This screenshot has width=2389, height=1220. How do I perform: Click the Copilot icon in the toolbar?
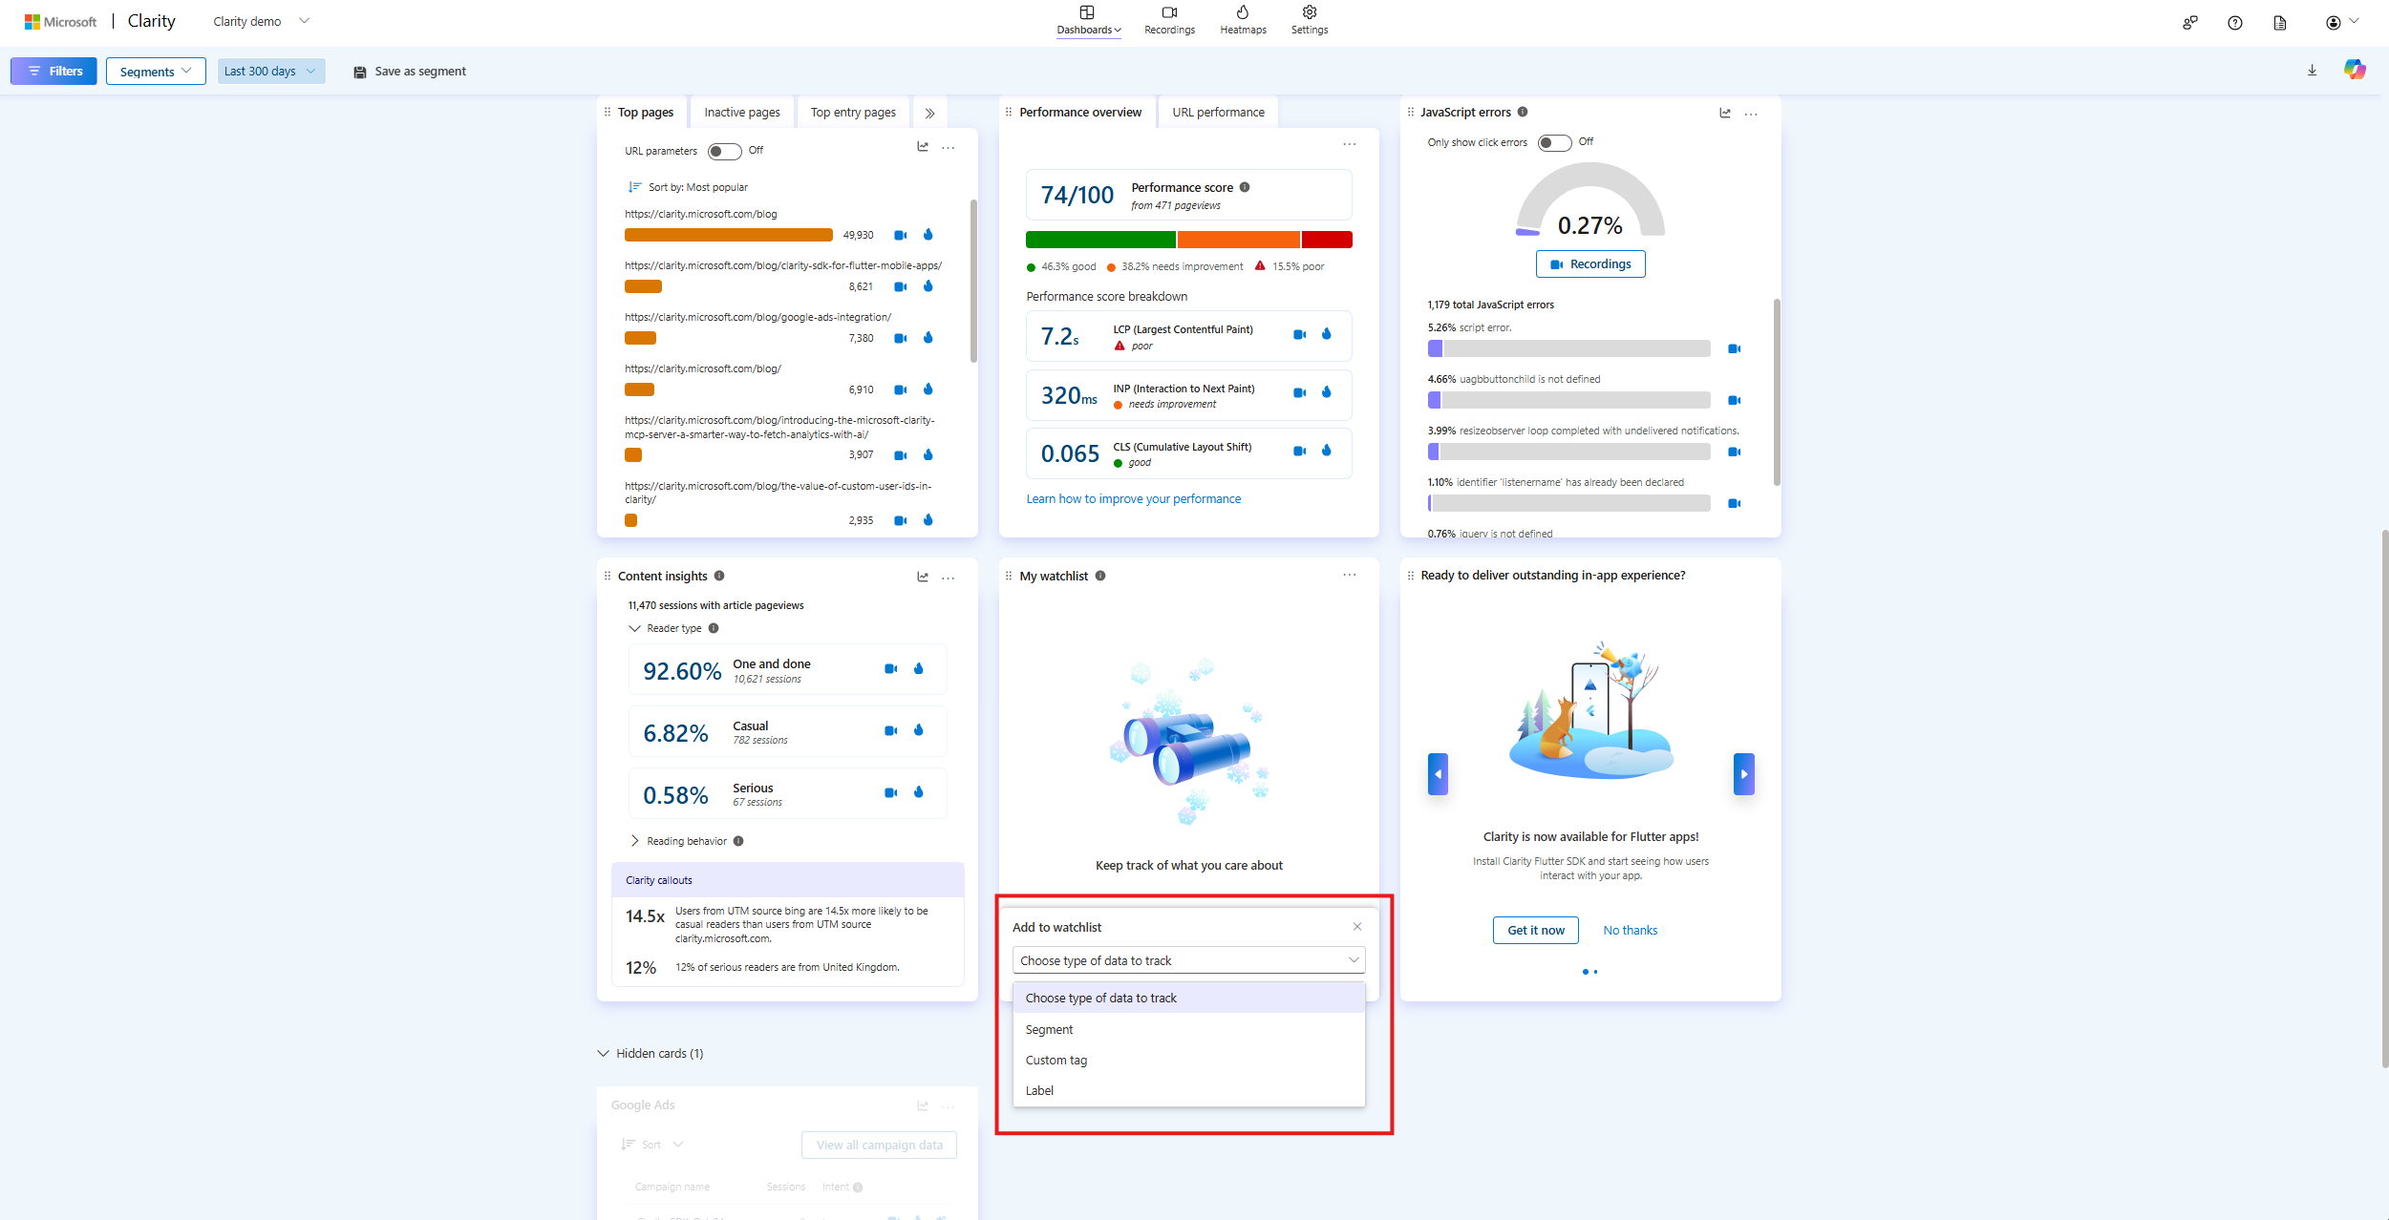[x=2354, y=70]
